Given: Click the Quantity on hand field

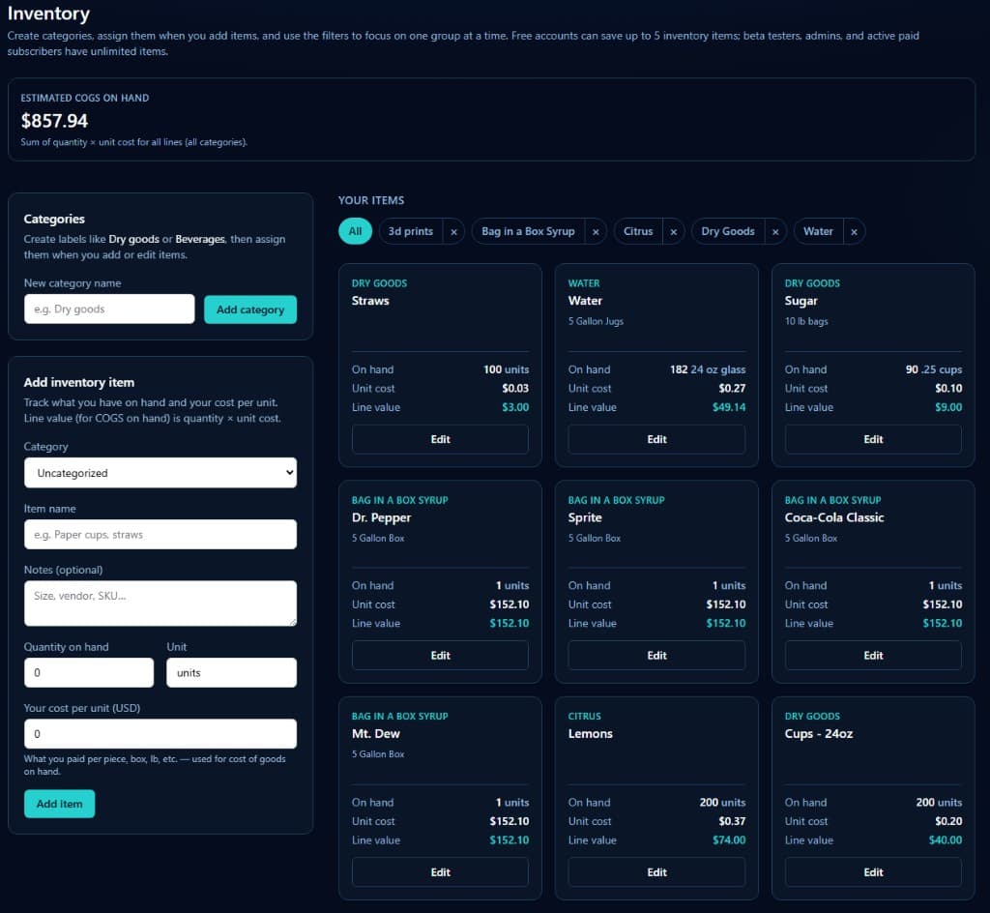Looking at the screenshot, I should [88, 672].
